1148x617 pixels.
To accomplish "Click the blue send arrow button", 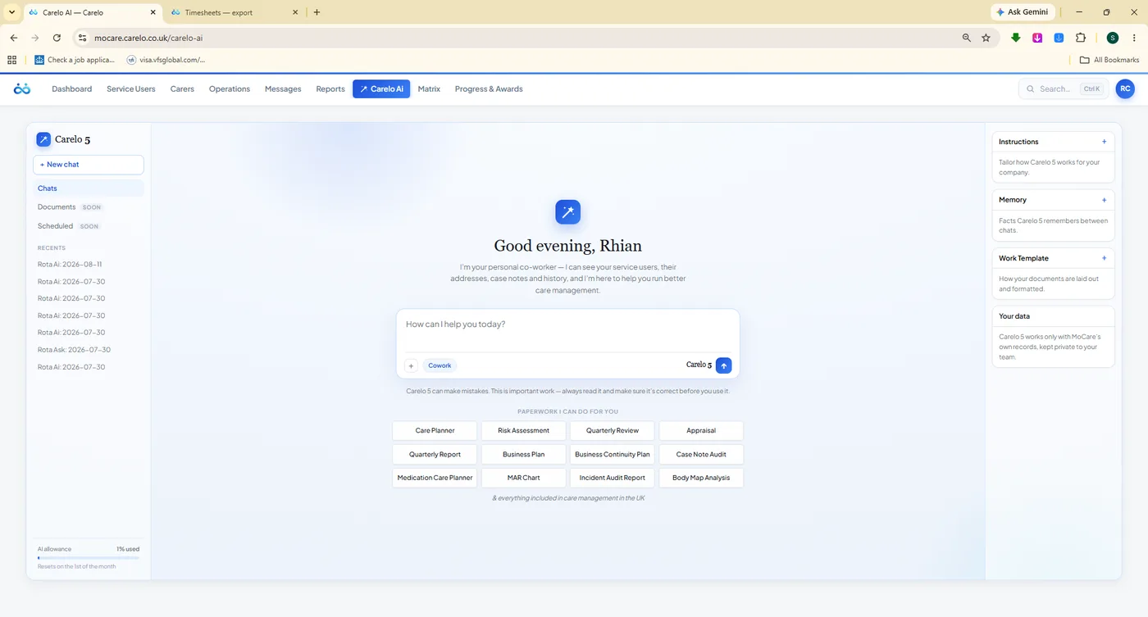I will click(x=723, y=365).
